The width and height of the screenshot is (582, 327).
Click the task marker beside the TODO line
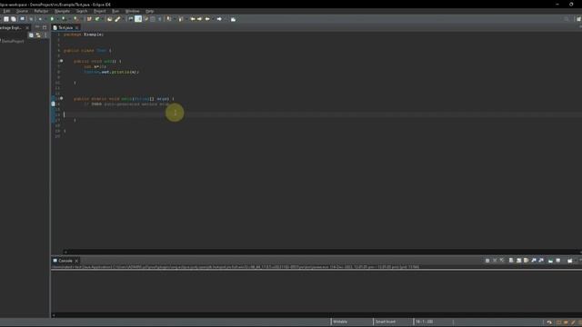(53, 104)
